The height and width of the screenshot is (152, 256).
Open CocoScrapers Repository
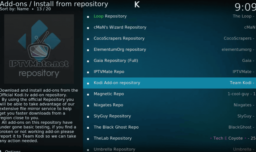point(169,38)
